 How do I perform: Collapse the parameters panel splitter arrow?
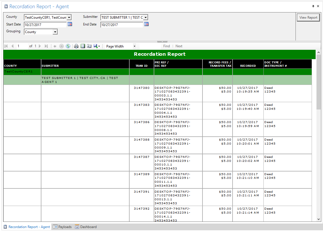click(162, 41)
